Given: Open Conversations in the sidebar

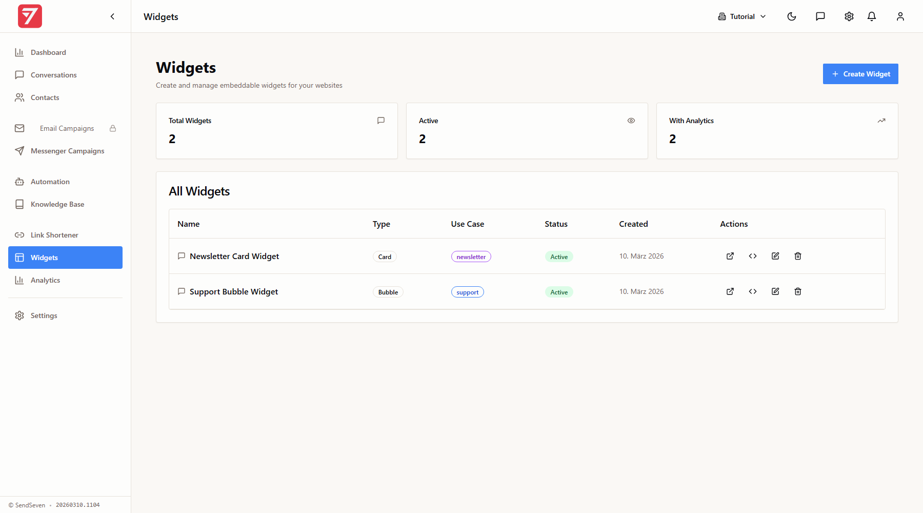Looking at the screenshot, I should 65,75.
